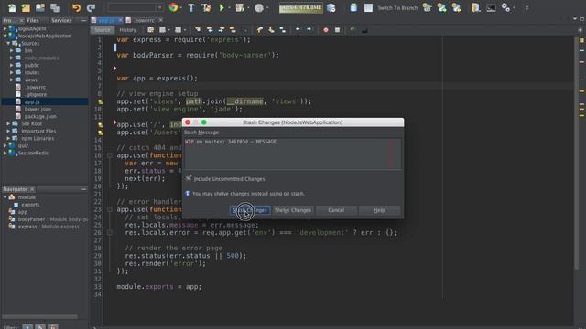Toggle the code fold at line 16
This screenshot has height=329, width=586.
(110, 155)
